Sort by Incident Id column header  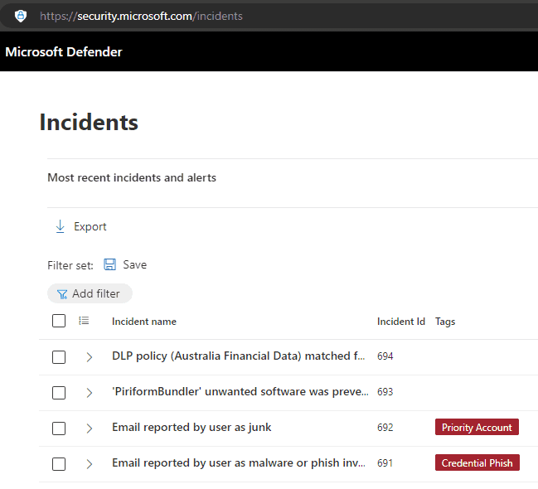pyautogui.click(x=400, y=322)
